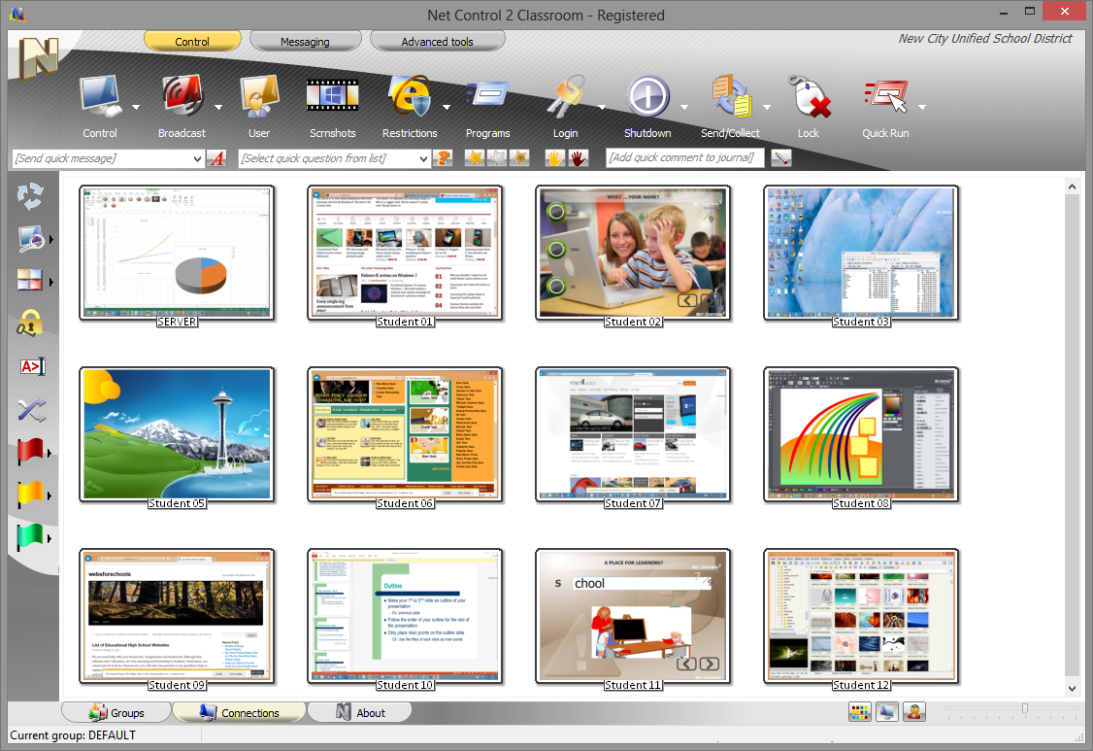1093x751 pixels.
Task: Toggle the raised yellow hand icon
Action: (554, 158)
